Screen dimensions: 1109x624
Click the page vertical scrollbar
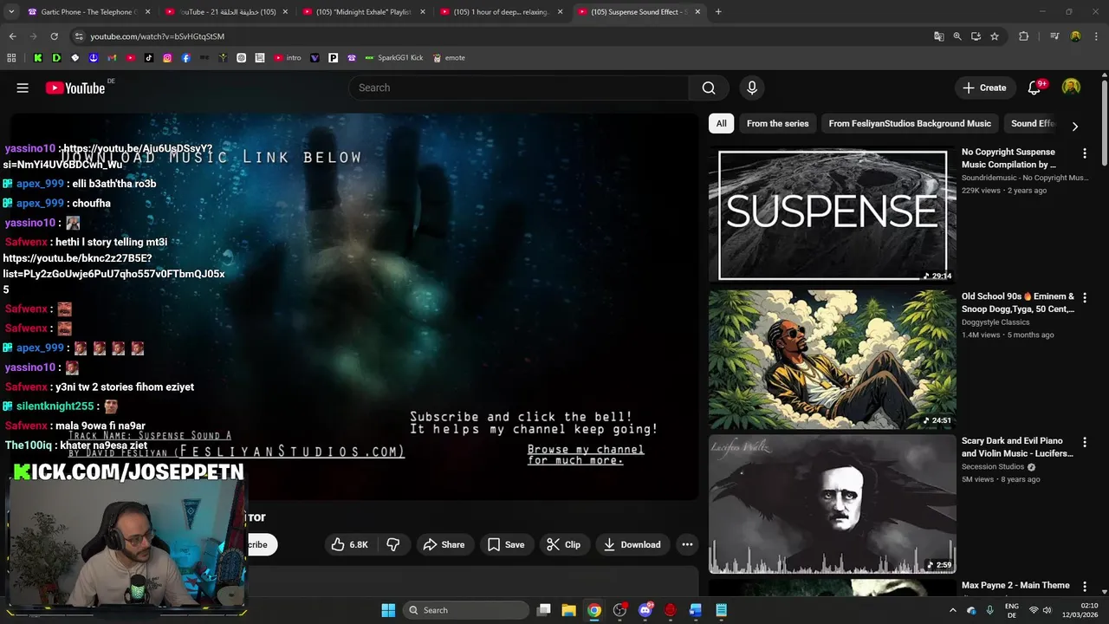point(1105,121)
